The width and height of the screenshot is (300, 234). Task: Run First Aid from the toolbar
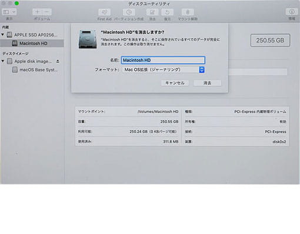click(104, 12)
